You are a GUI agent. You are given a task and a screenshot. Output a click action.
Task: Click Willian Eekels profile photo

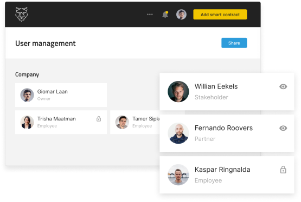pos(178,91)
